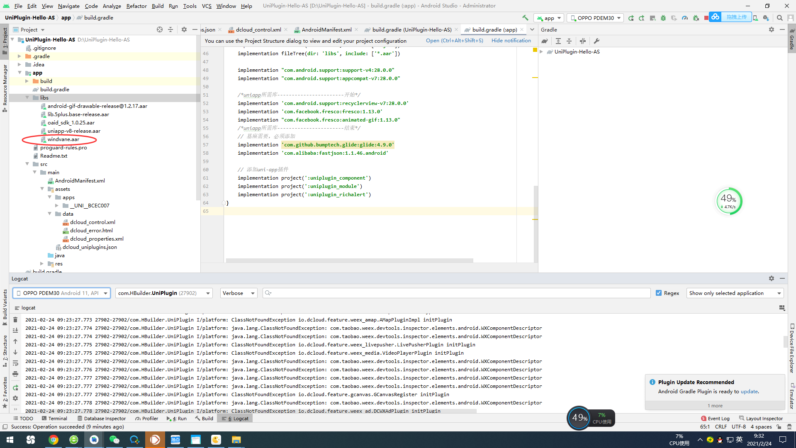Click the Run app icon

point(631,18)
